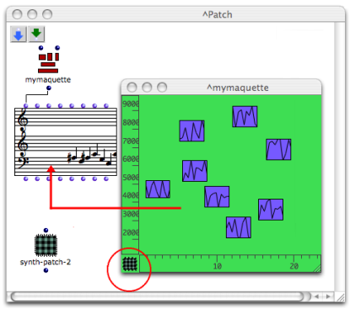Select the lowest purple box near 2000

click(239, 227)
